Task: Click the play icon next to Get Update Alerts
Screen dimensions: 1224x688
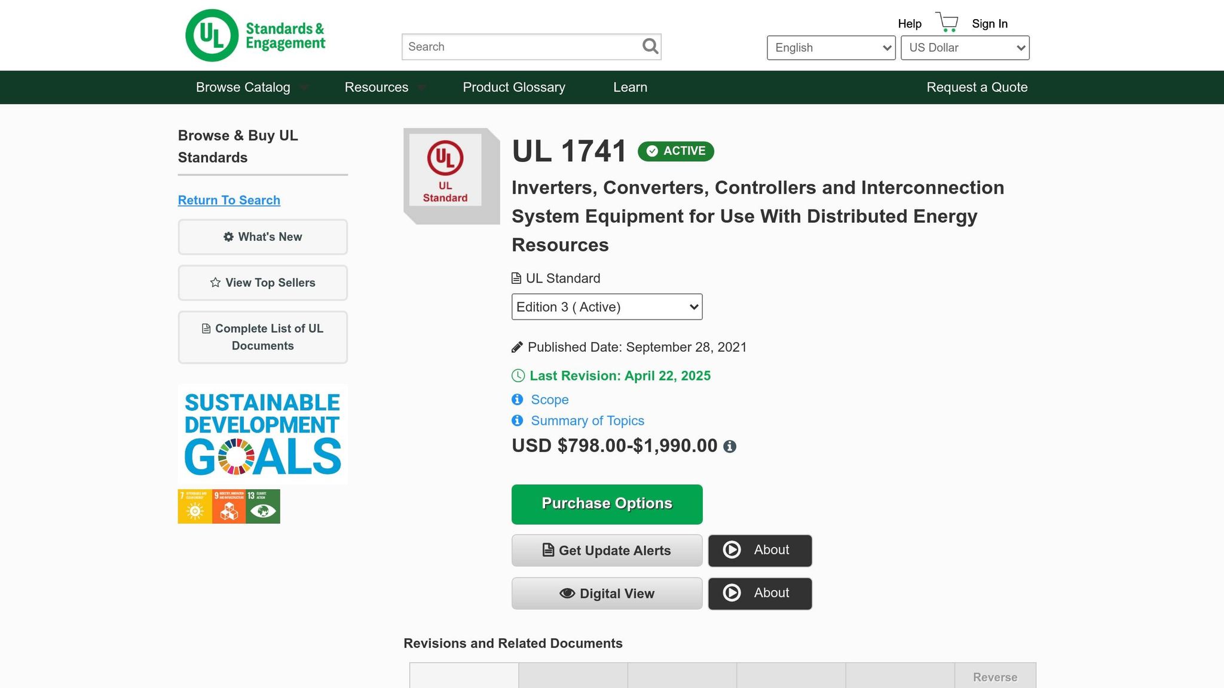Action: (x=732, y=550)
